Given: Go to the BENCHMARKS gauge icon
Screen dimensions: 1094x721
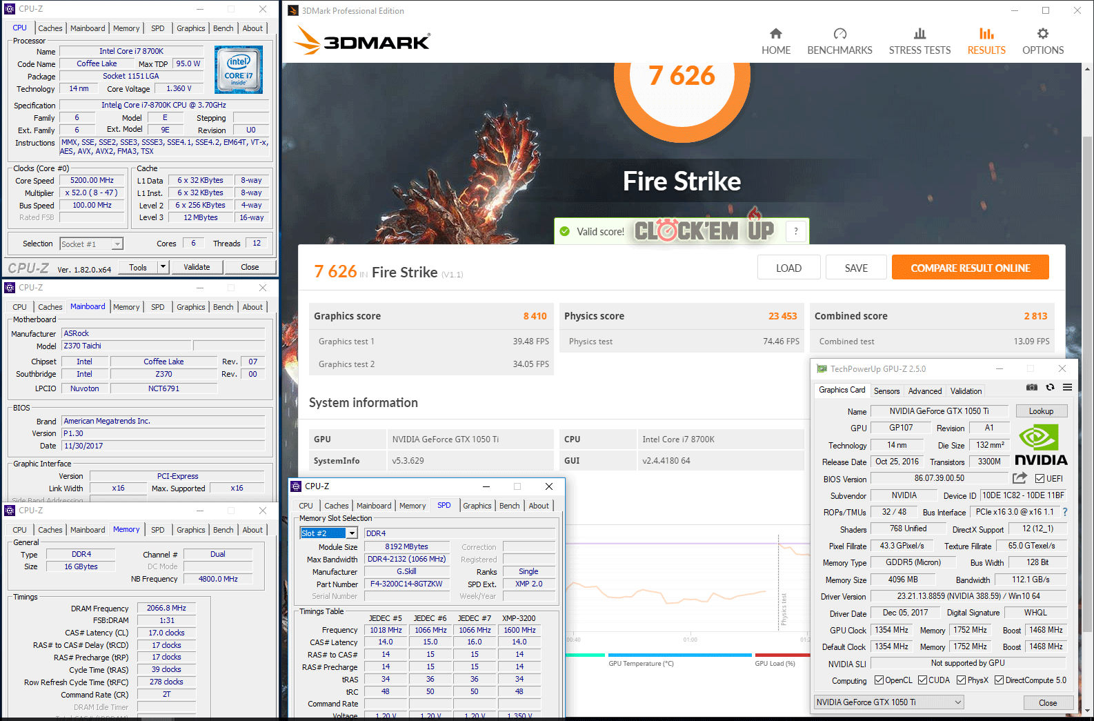Looking at the screenshot, I should pyautogui.click(x=839, y=34).
